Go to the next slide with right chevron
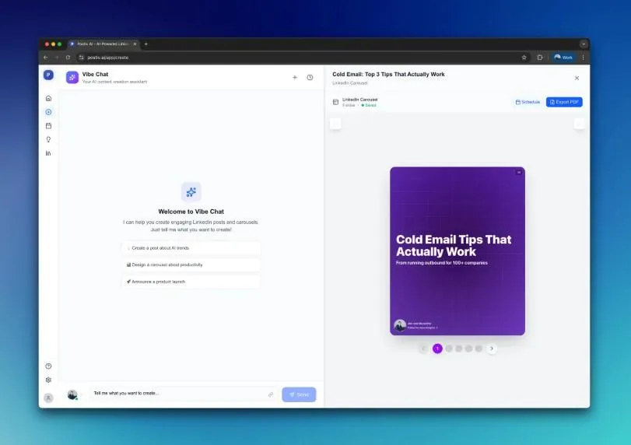 pos(492,349)
